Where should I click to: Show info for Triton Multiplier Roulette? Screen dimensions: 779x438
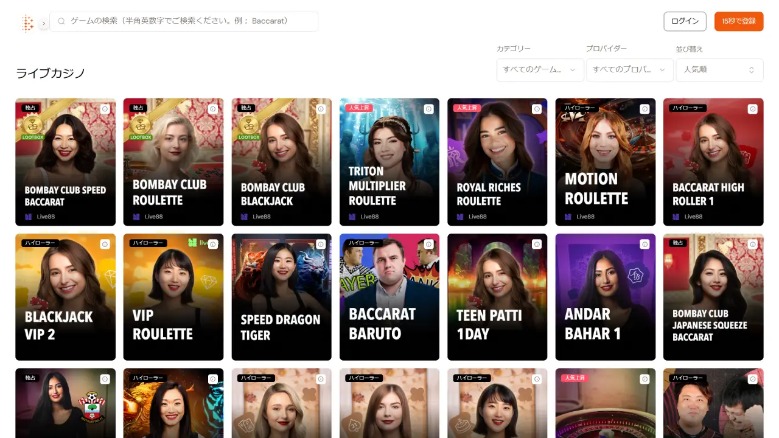(x=428, y=109)
